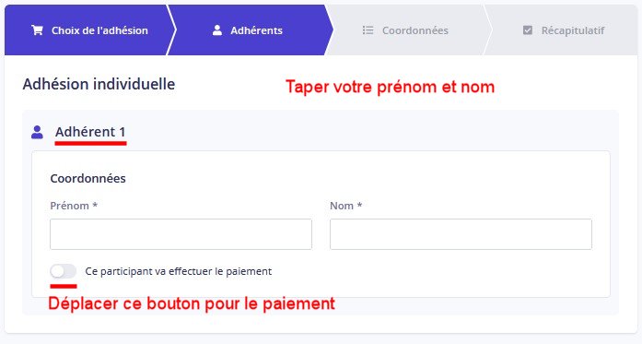Select the Adhérents step tab
Viewport: 642px width, 344px height.
point(248,30)
